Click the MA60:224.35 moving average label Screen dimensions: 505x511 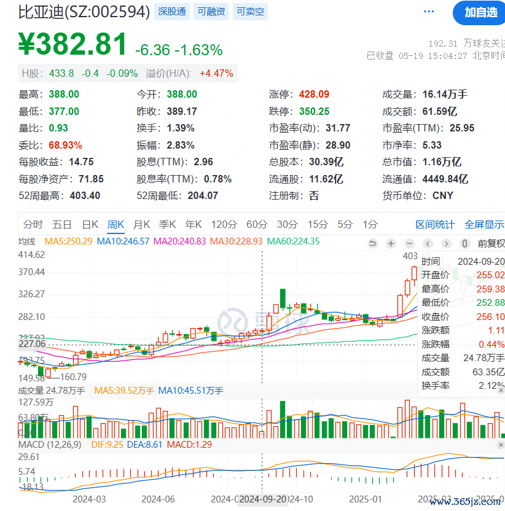tap(293, 241)
